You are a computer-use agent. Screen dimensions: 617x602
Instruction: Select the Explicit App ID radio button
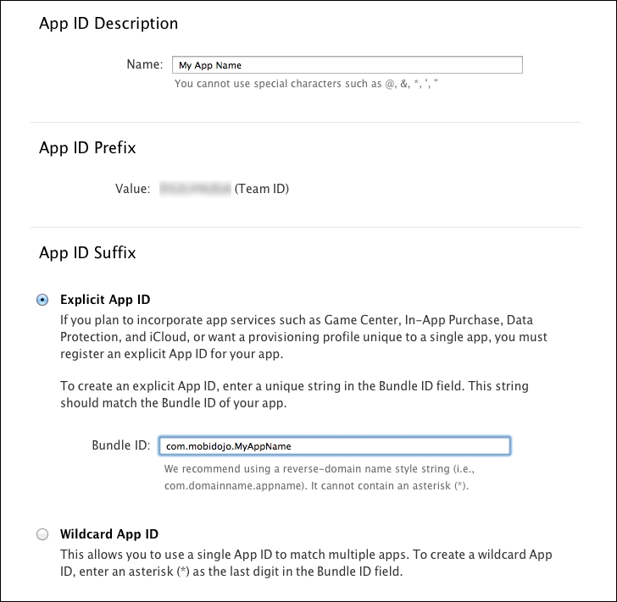pos(42,300)
